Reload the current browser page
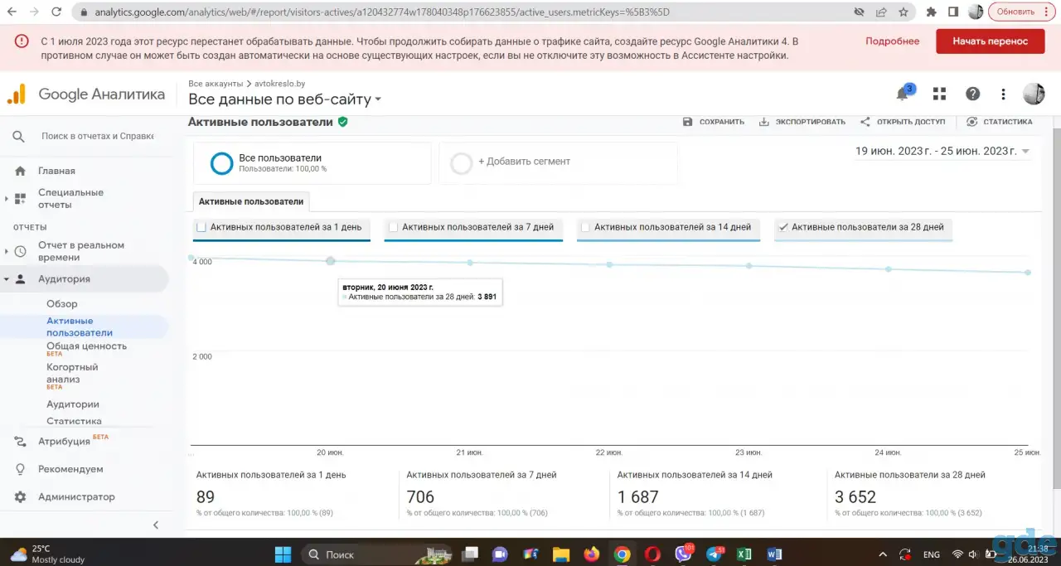Screen dimensions: 1061x566 pyautogui.click(x=56, y=12)
